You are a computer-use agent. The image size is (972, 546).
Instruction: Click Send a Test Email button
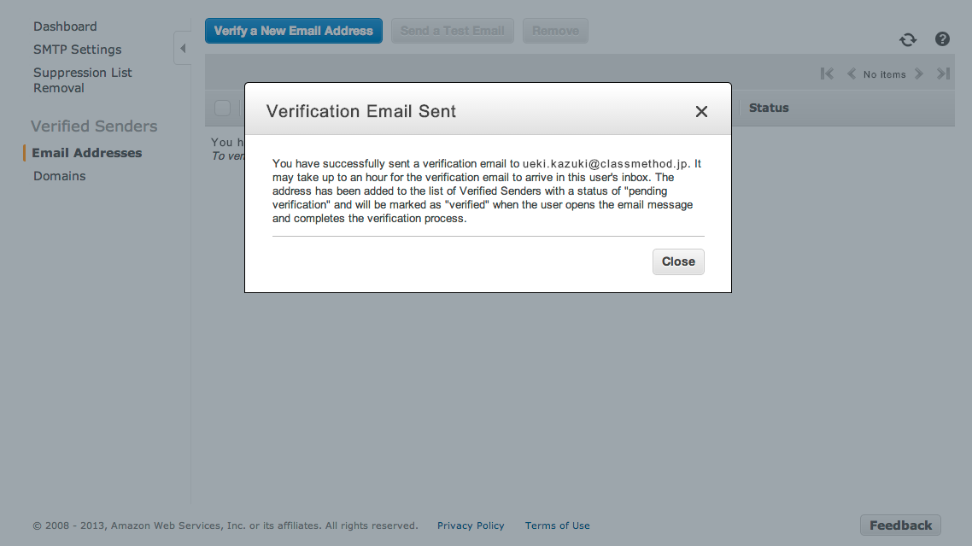452,31
